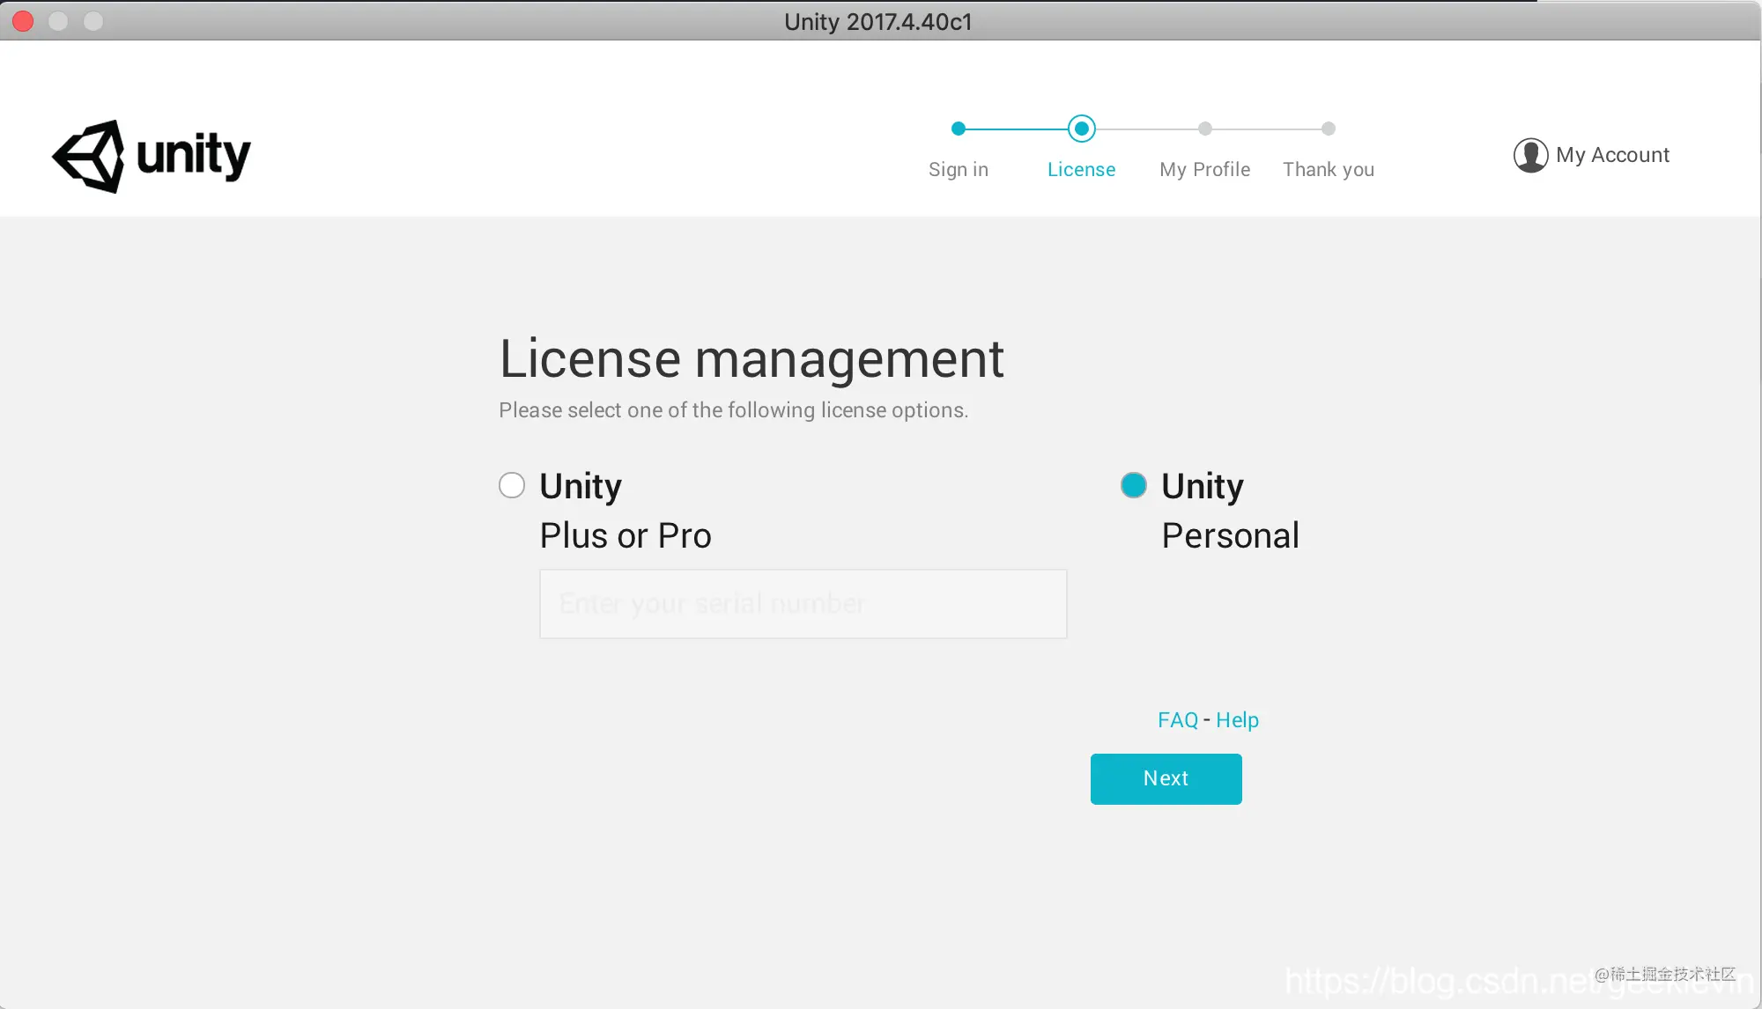Click the 'Plus or Pro' label

(626, 535)
